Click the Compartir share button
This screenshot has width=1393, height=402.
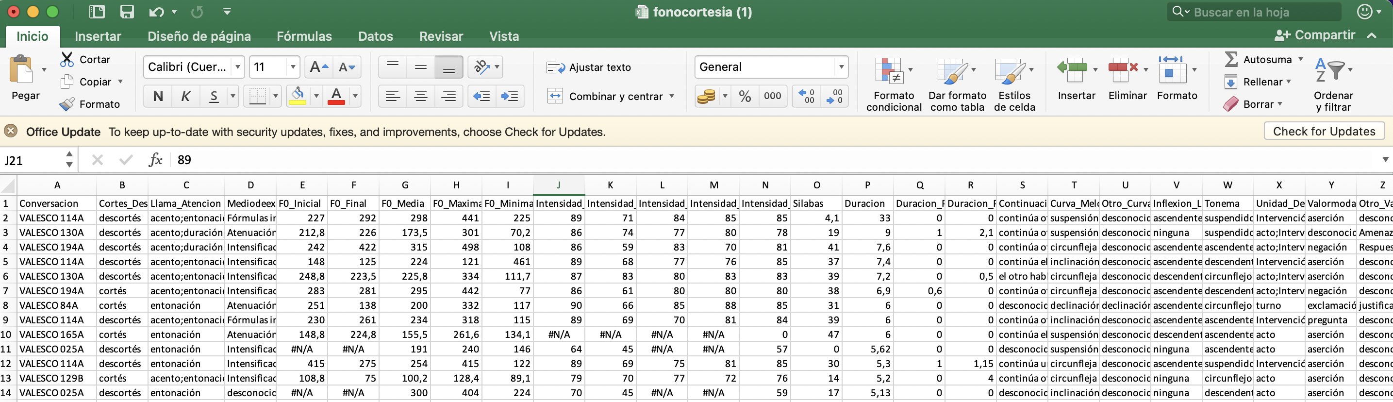(1315, 35)
